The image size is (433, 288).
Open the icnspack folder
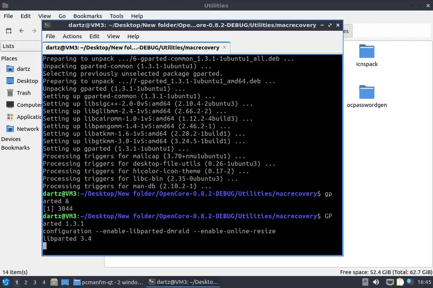coord(367,55)
